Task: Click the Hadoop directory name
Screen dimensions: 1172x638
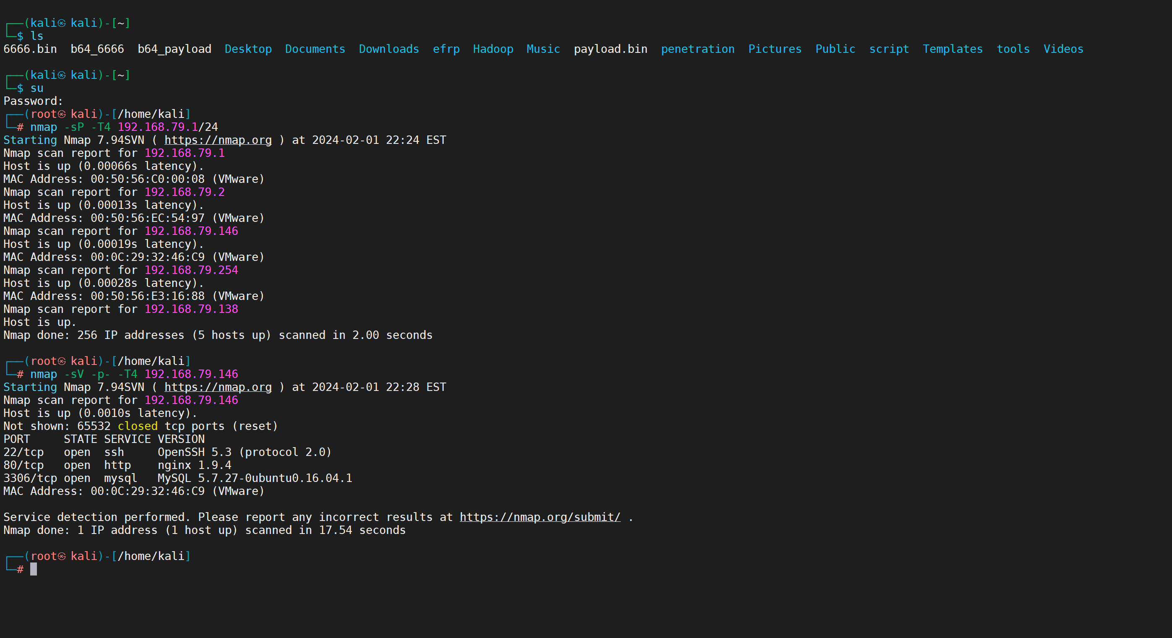Action: [x=493, y=49]
